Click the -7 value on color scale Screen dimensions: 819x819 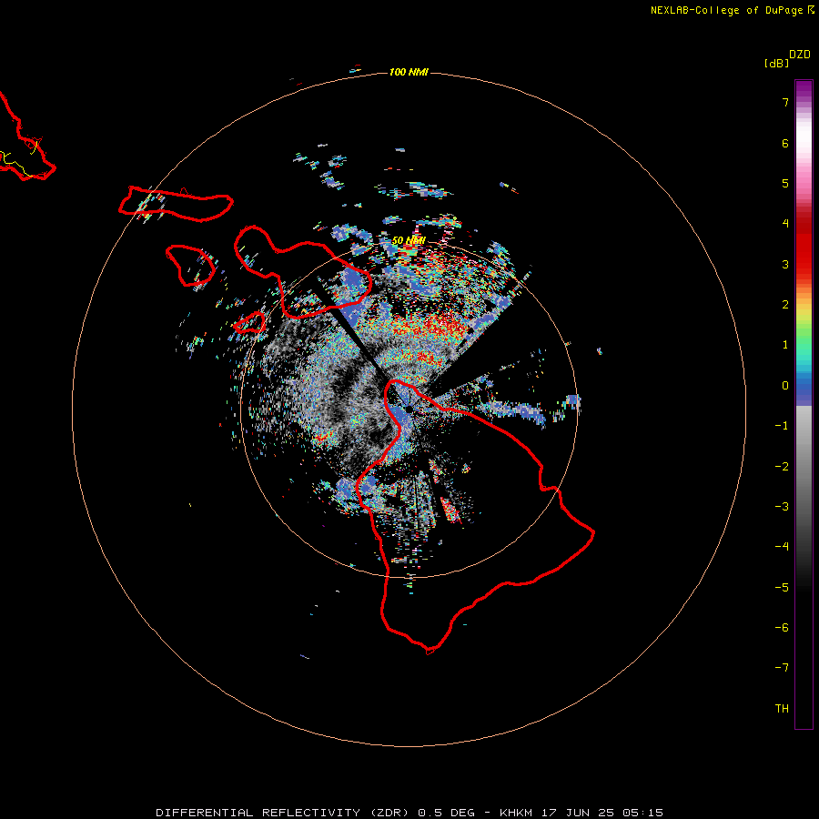tap(782, 668)
